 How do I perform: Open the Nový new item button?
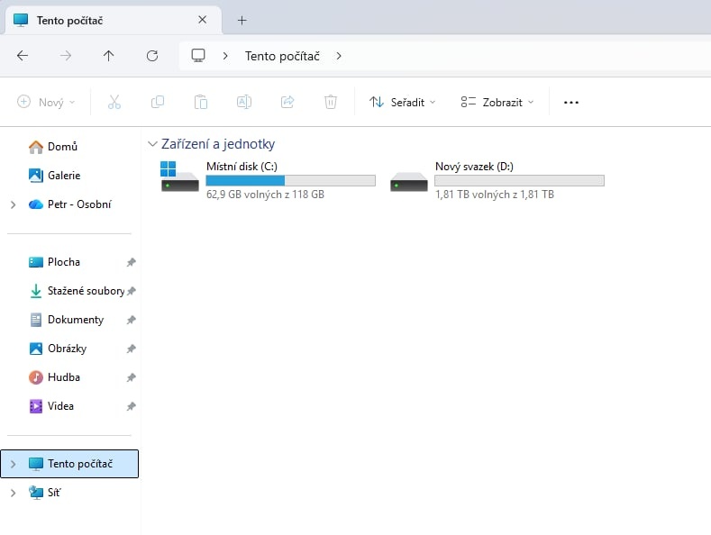click(46, 103)
